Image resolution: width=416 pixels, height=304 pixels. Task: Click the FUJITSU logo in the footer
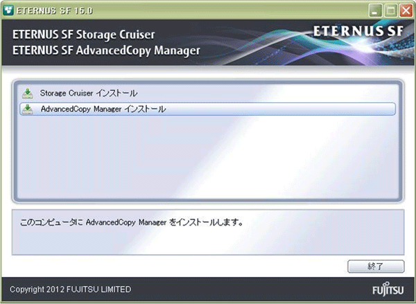pos(388,289)
